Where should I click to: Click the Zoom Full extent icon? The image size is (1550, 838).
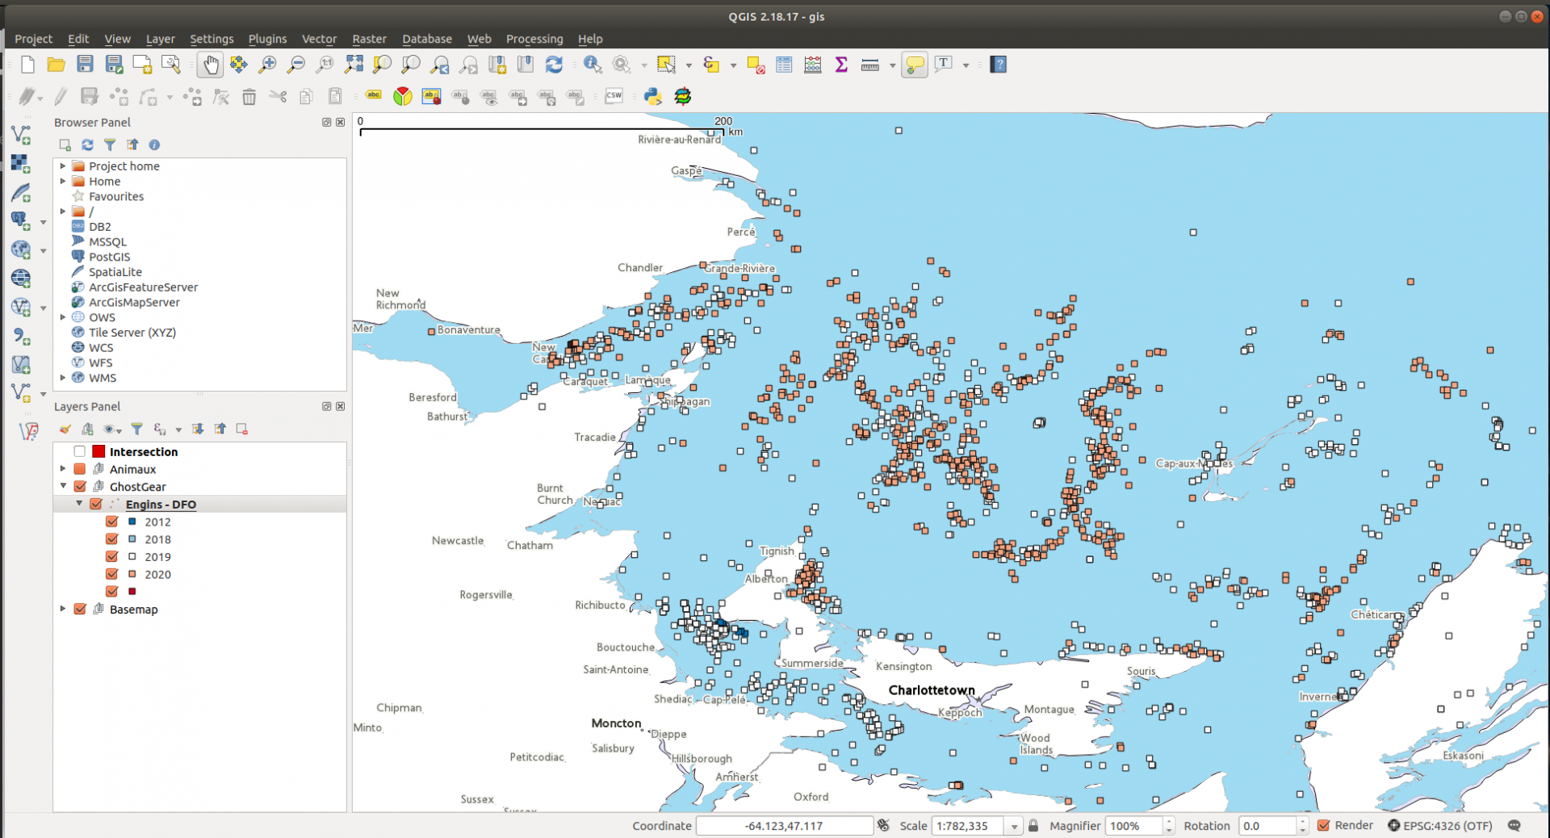tap(354, 65)
